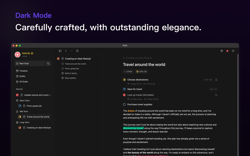Select Build a family in goal list
The height and width of the screenshot is (156, 250).
pos(71,73)
